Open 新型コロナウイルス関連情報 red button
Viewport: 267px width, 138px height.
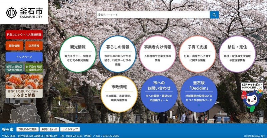[24, 34]
